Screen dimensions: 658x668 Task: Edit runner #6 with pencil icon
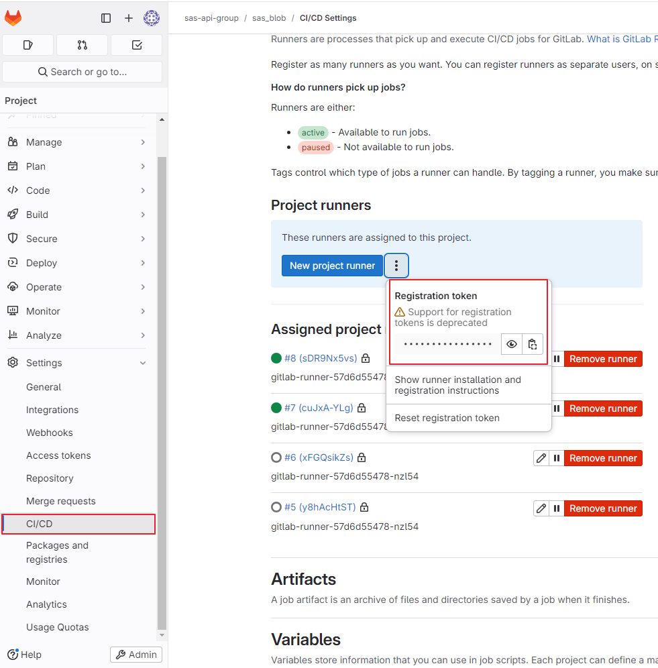tap(541, 458)
